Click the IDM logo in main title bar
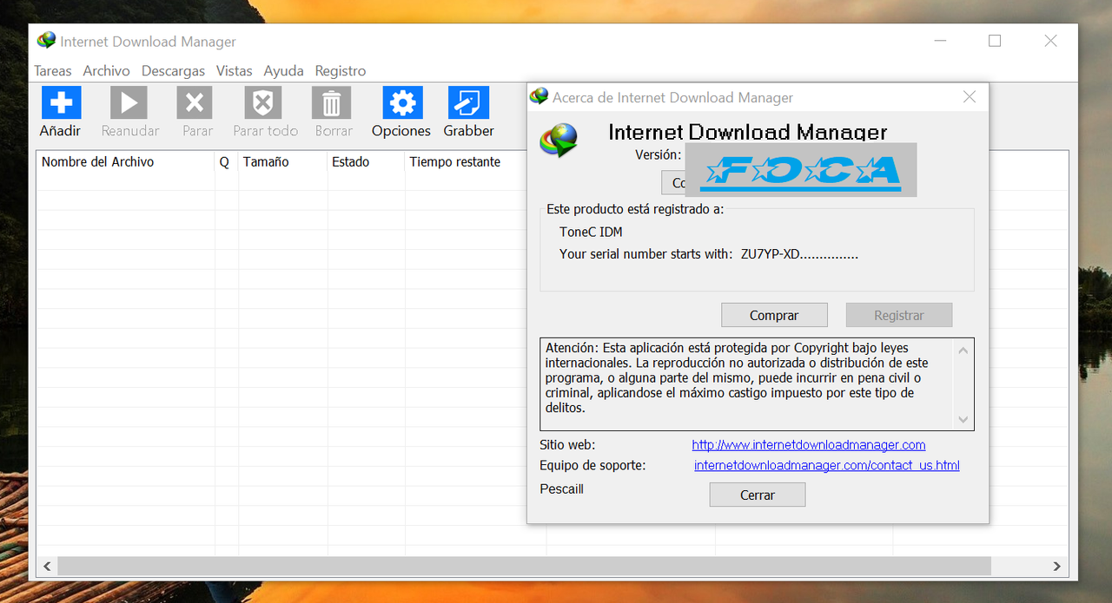Viewport: 1112px width, 603px height. (x=46, y=41)
